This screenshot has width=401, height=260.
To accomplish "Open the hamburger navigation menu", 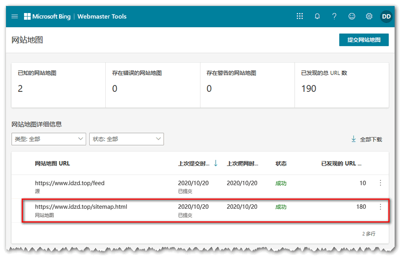I will (15, 17).
